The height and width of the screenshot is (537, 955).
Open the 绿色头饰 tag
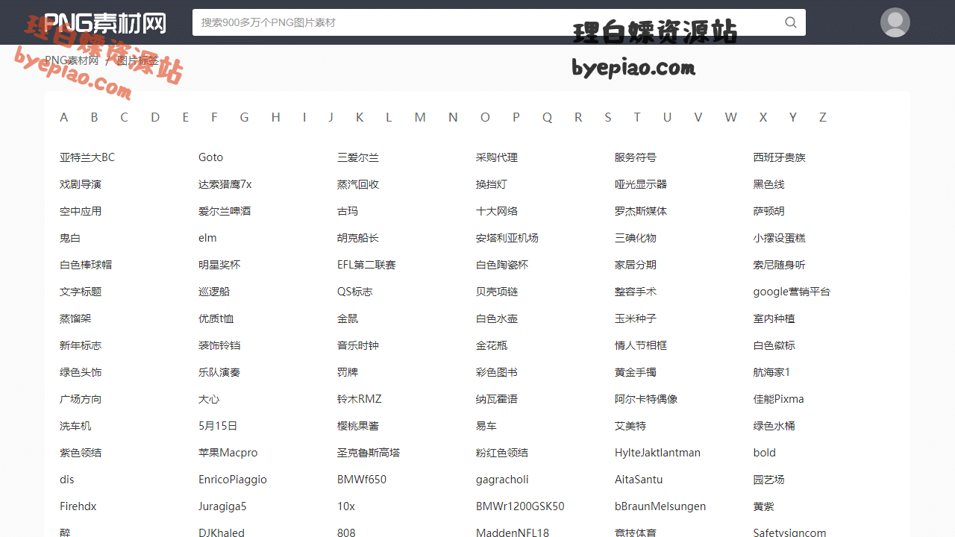(x=81, y=372)
